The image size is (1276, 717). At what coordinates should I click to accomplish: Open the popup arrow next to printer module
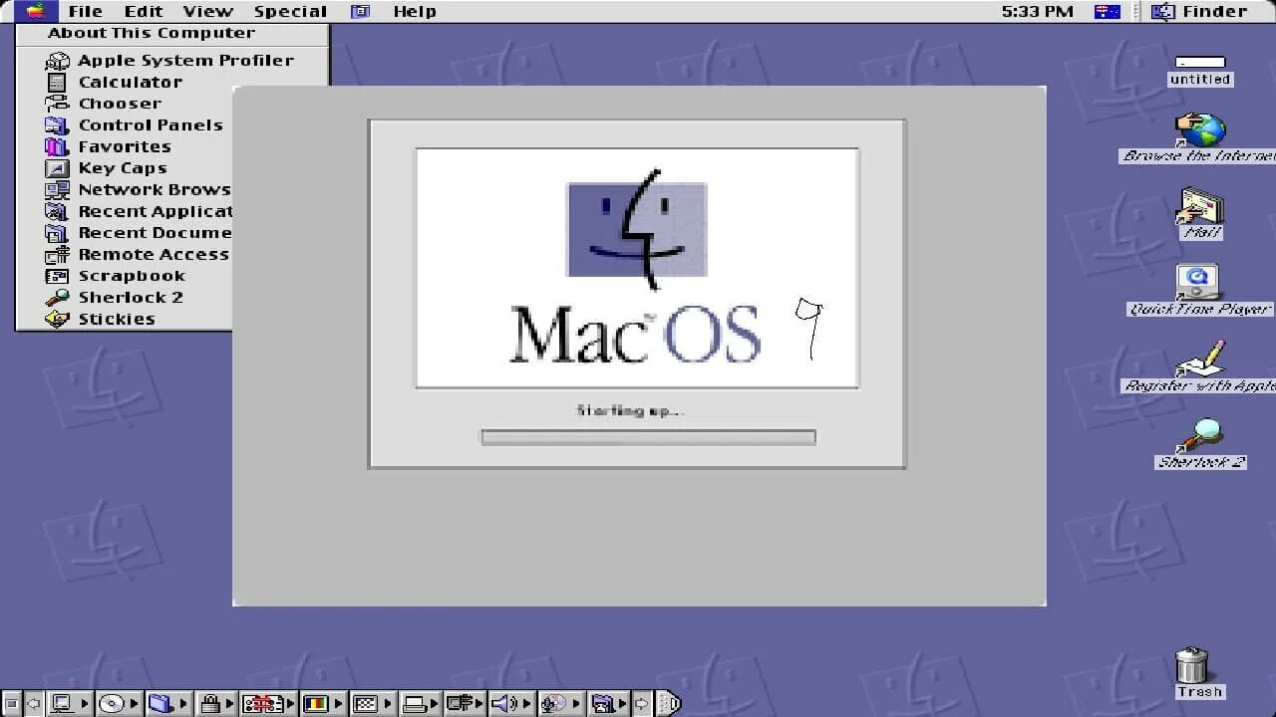[x=436, y=703]
